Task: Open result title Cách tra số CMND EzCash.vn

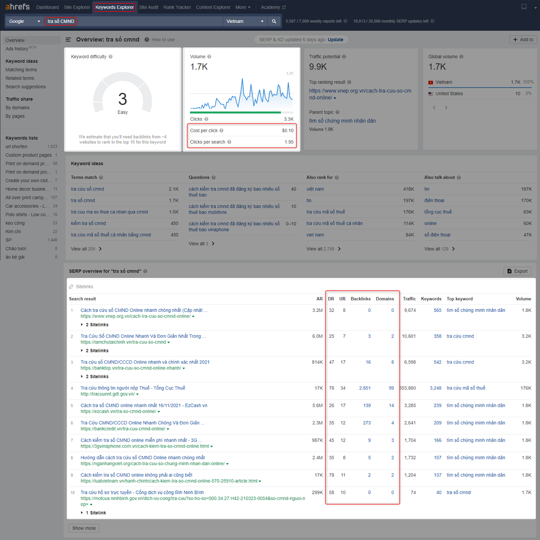Action: tap(144, 405)
